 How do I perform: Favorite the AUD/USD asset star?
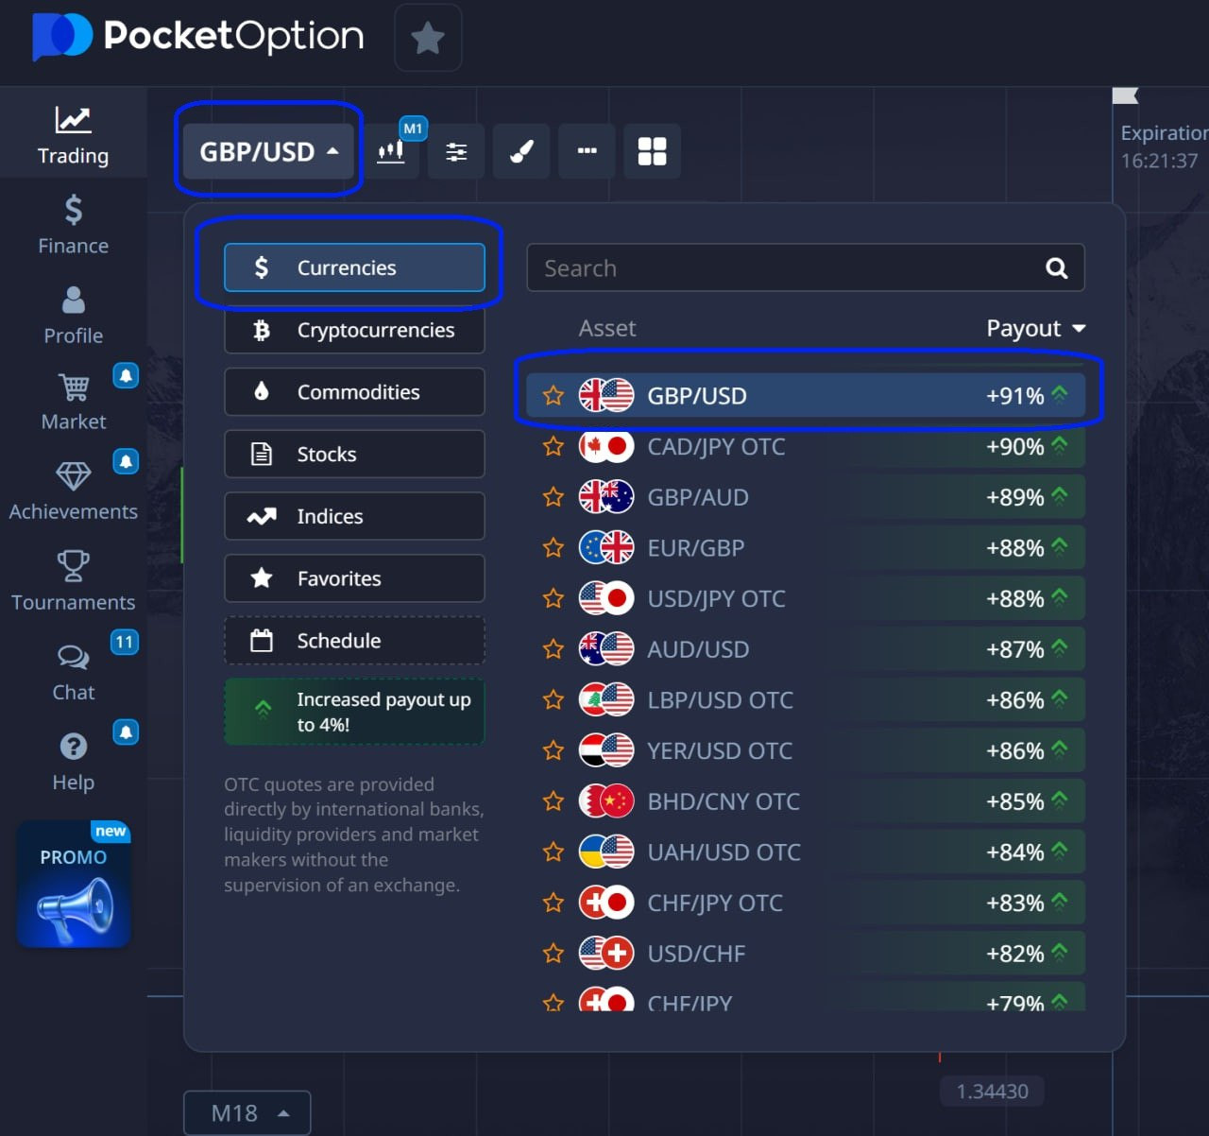click(x=553, y=649)
